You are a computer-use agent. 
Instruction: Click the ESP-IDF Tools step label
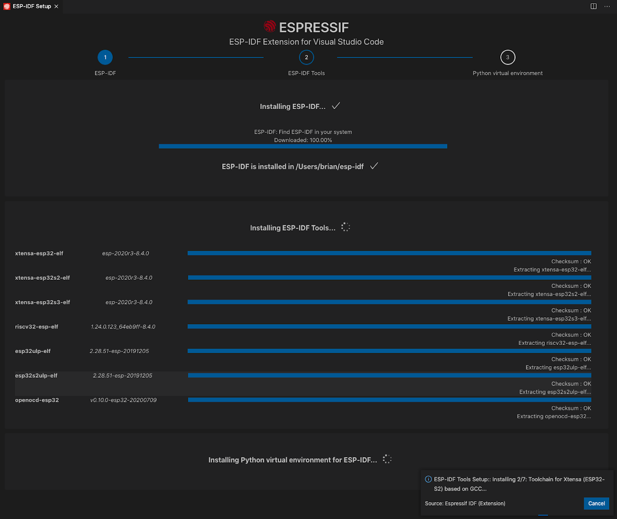[x=306, y=73]
